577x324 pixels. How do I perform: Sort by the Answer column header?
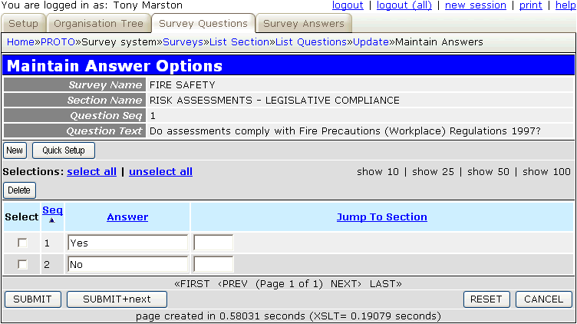pyautogui.click(x=127, y=217)
